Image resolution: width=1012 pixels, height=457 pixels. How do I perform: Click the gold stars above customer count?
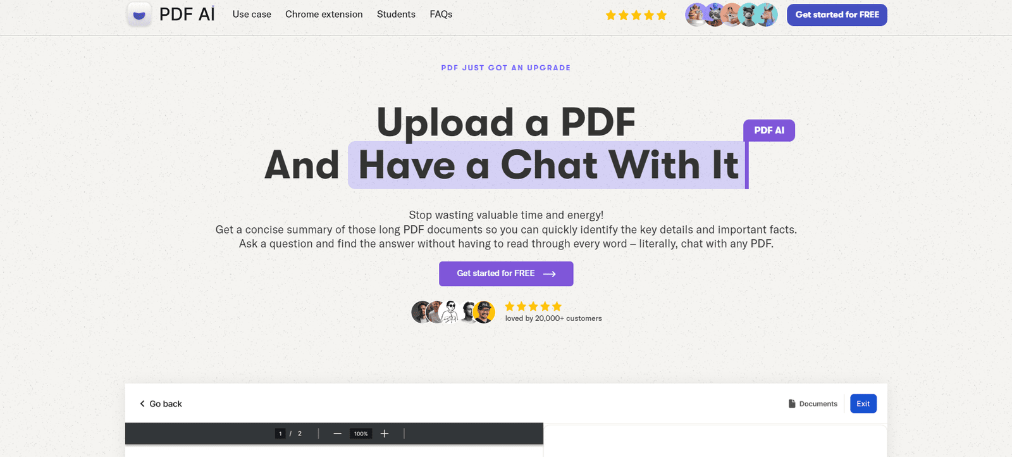[533, 306]
